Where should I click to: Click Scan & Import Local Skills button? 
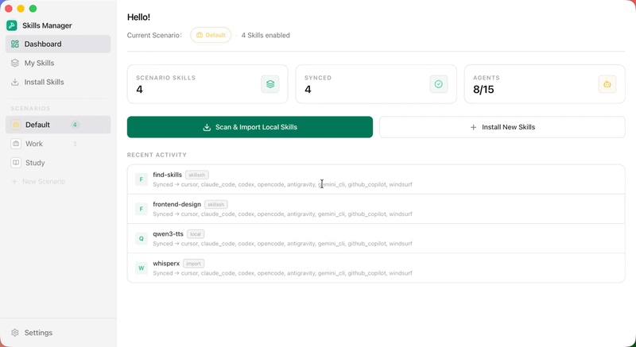coord(250,127)
